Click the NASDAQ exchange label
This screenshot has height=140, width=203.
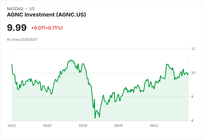tap(15, 9)
